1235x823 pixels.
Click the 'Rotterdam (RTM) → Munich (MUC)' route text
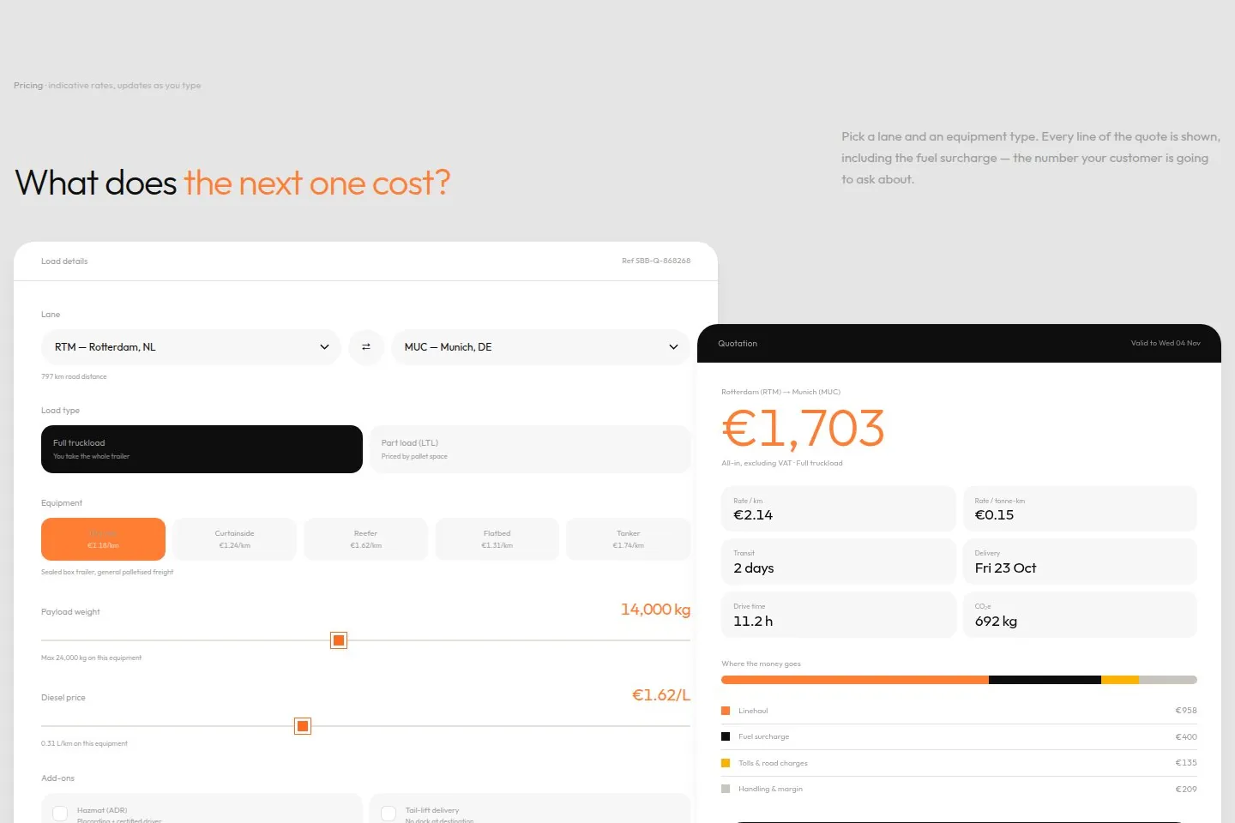[780, 392]
